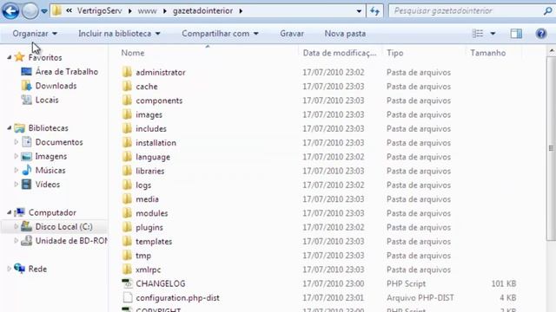Open Downloads in the navigation pane
556x312 pixels.
point(56,86)
